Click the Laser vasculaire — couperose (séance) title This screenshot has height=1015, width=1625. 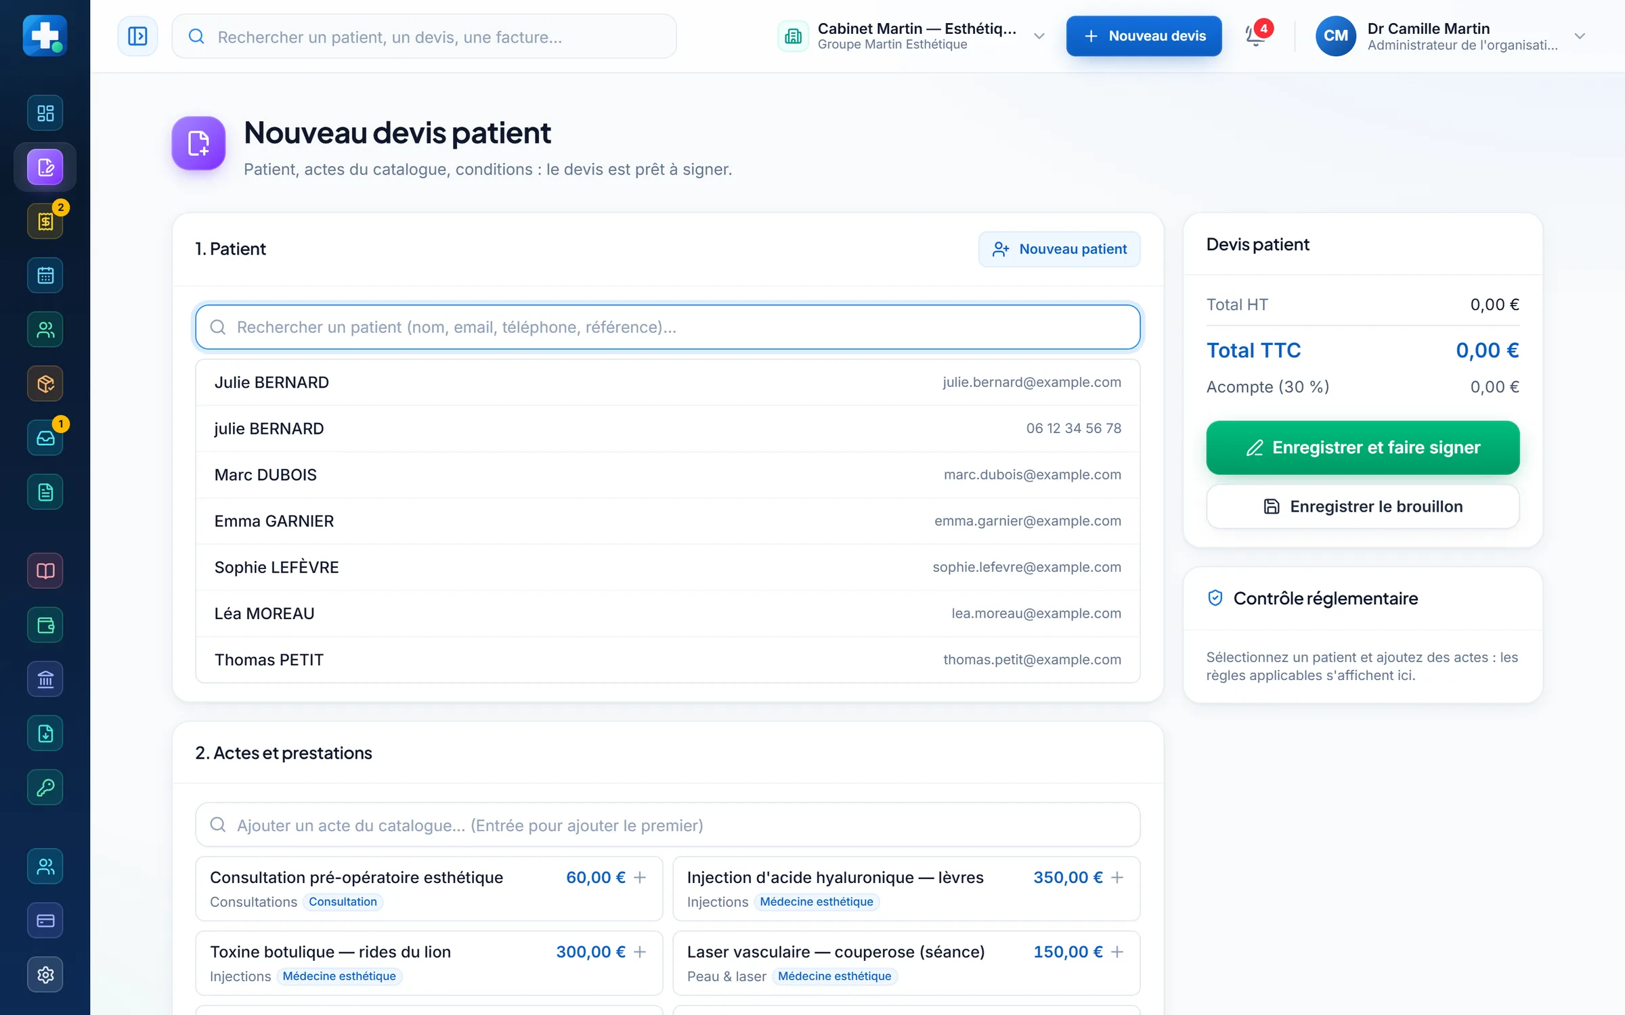[x=836, y=952]
